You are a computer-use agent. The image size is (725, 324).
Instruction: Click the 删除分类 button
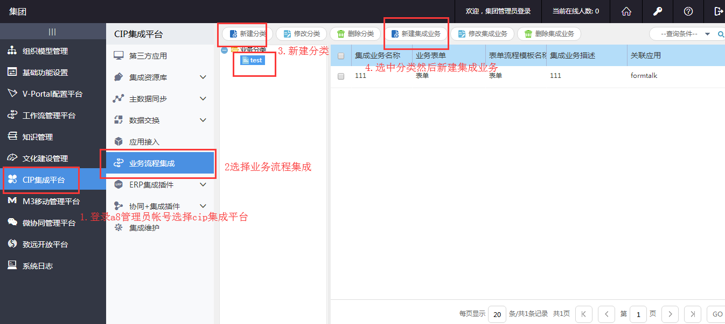click(x=355, y=34)
